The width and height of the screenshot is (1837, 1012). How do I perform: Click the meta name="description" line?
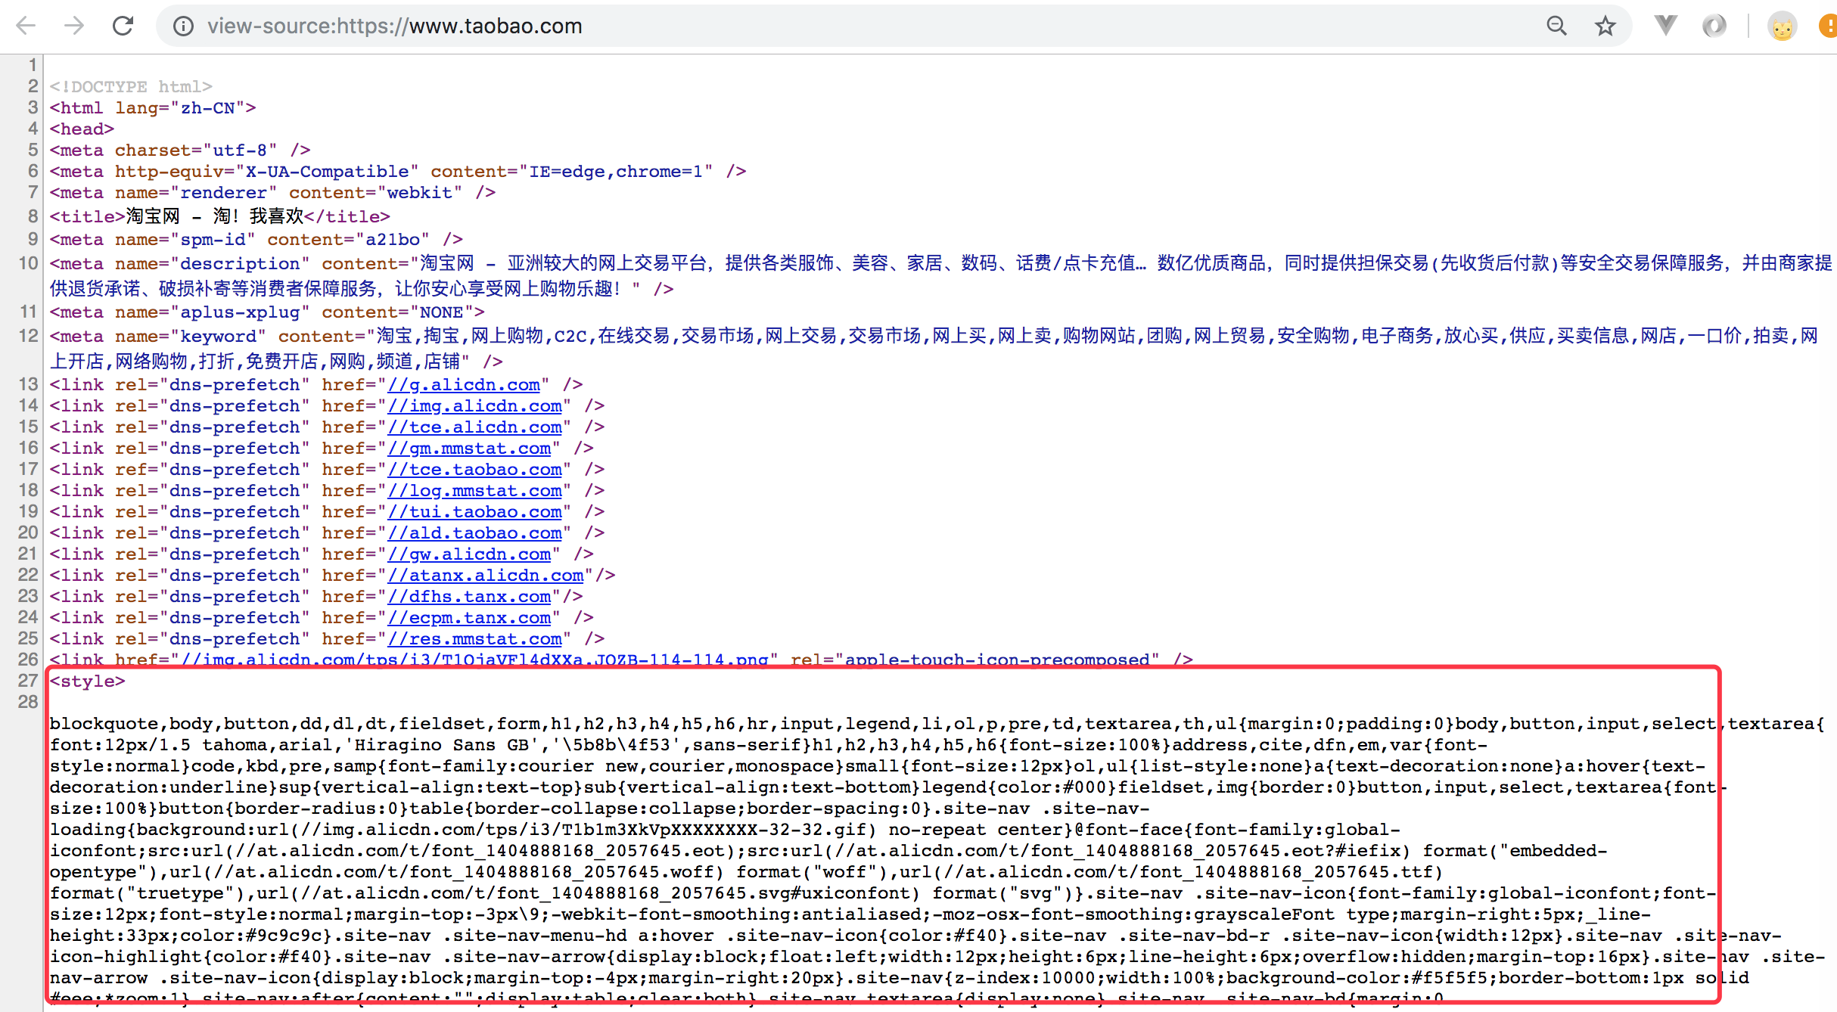tap(941, 275)
